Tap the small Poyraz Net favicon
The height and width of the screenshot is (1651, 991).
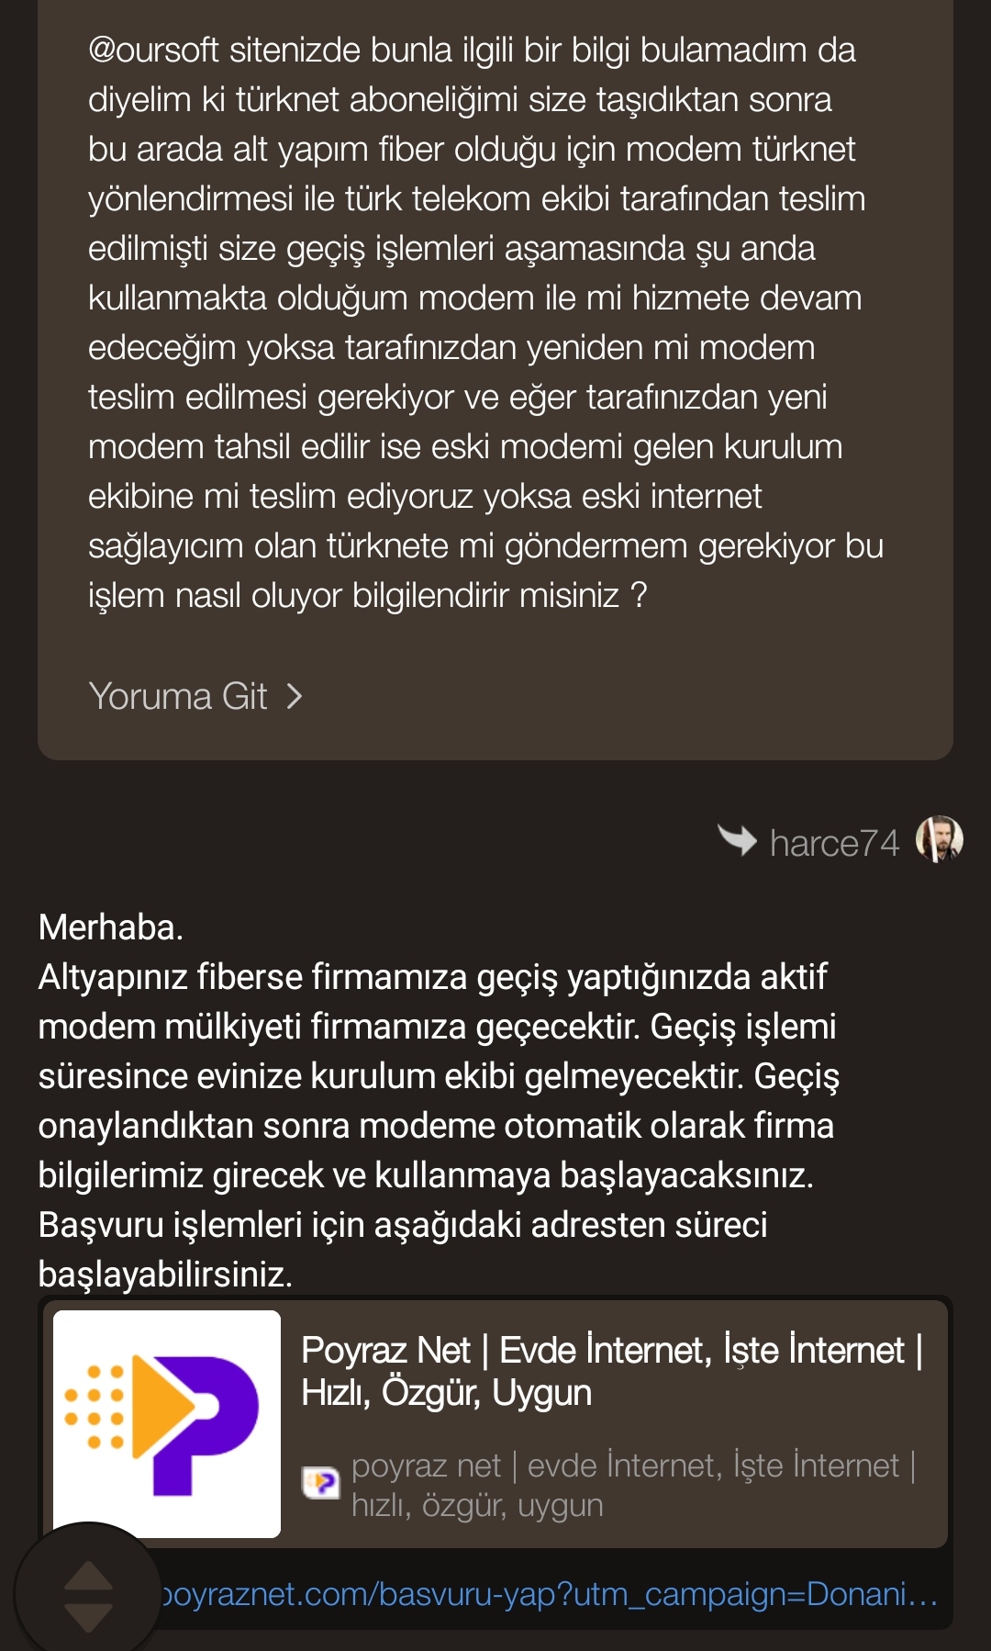(x=321, y=1481)
